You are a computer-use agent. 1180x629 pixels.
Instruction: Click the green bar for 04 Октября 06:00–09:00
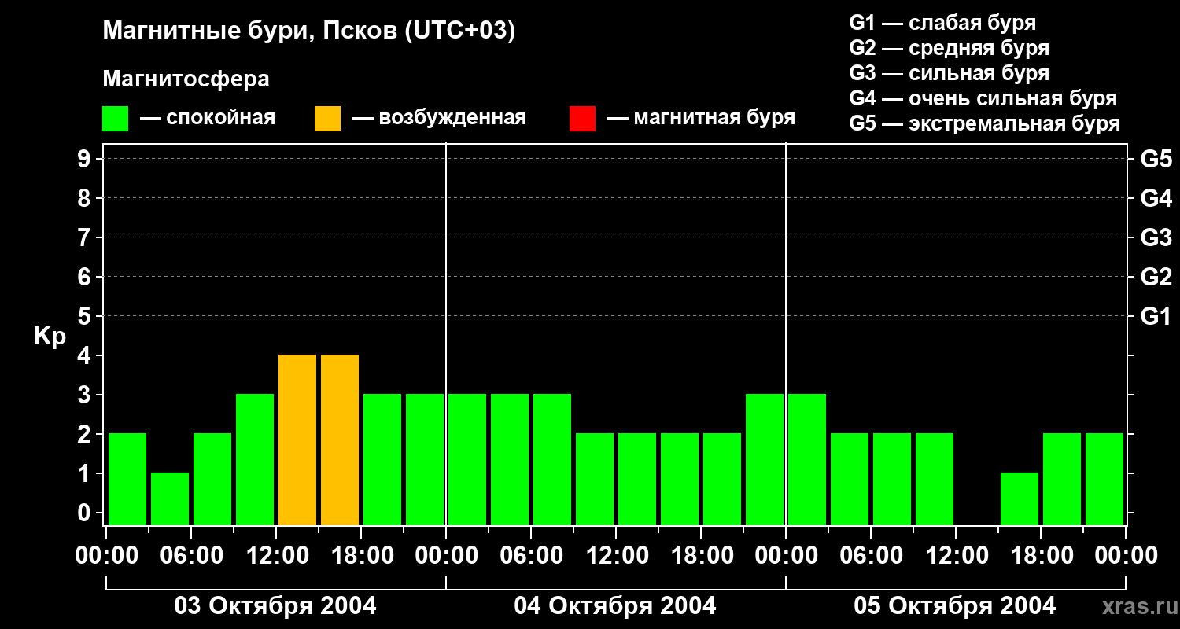point(552,459)
